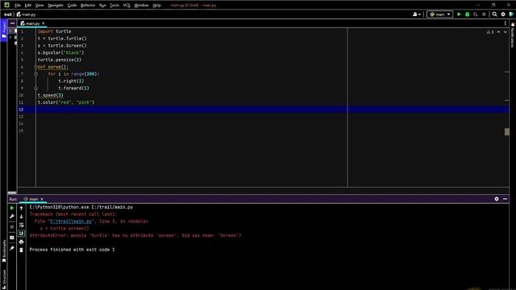The image size is (516, 290).
Task: Click main.py breadcrumb in navigation bar
Action: pyautogui.click(x=27, y=14)
